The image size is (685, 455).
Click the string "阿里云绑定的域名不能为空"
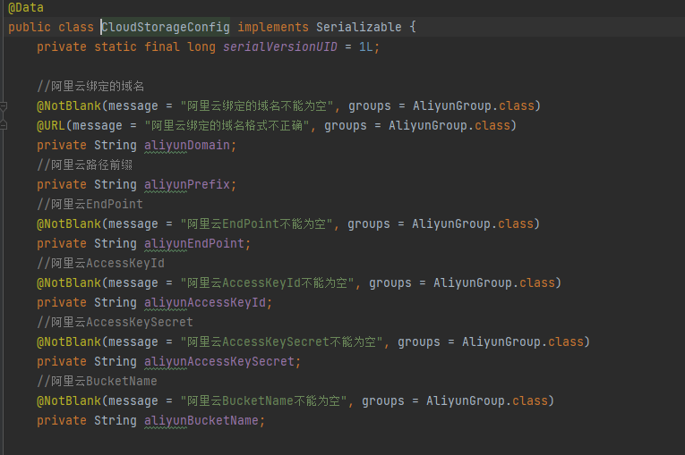click(x=257, y=106)
